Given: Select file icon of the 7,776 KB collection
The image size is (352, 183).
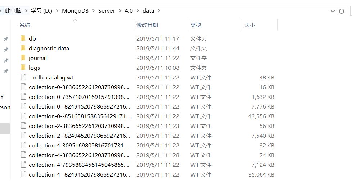Looking at the screenshot, I should pyautogui.click(x=23, y=106).
